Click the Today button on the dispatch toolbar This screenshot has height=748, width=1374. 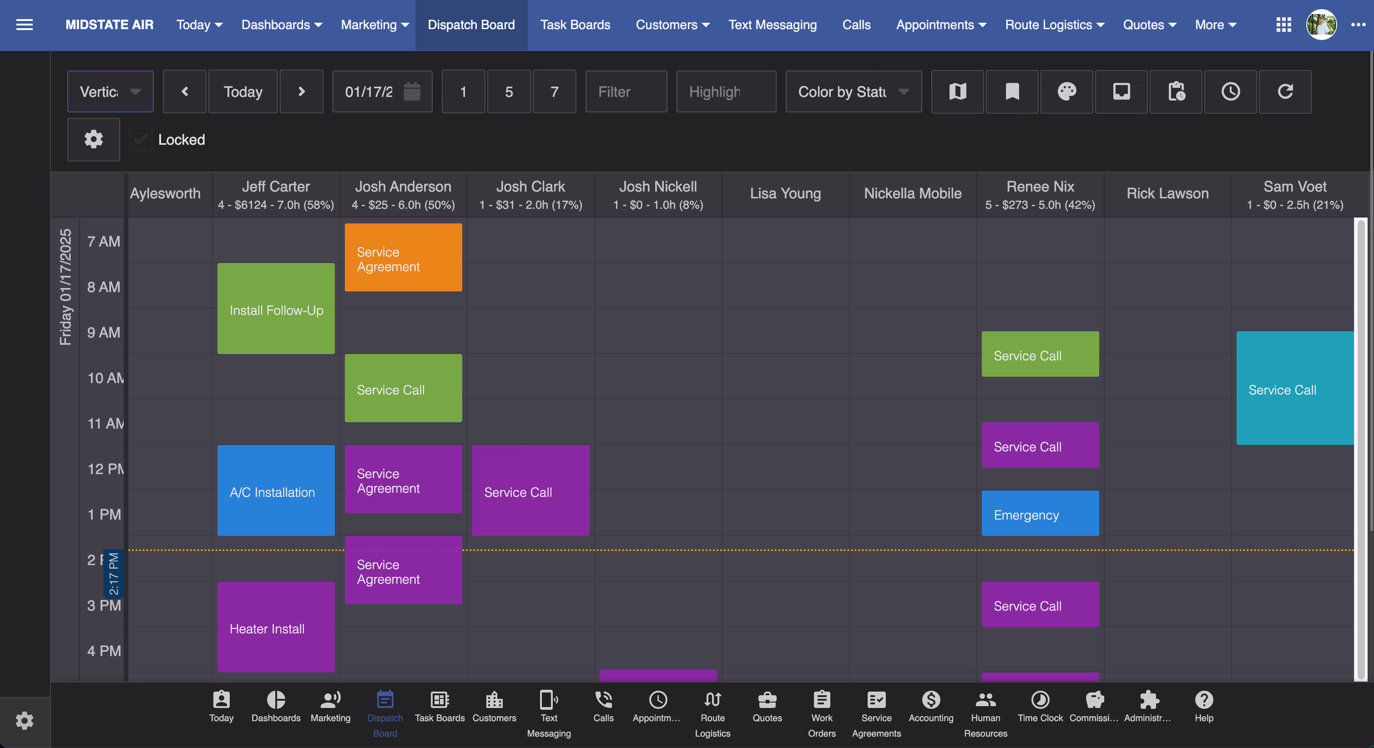pyautogui.click(x=242, y=92)
